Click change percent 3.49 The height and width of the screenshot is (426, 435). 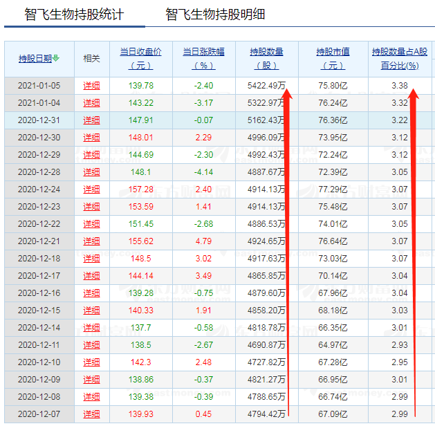[203, 276]
